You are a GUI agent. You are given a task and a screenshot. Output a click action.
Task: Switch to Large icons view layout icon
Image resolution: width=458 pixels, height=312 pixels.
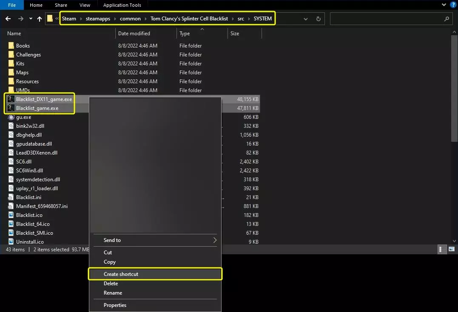(x=452, y=249)
